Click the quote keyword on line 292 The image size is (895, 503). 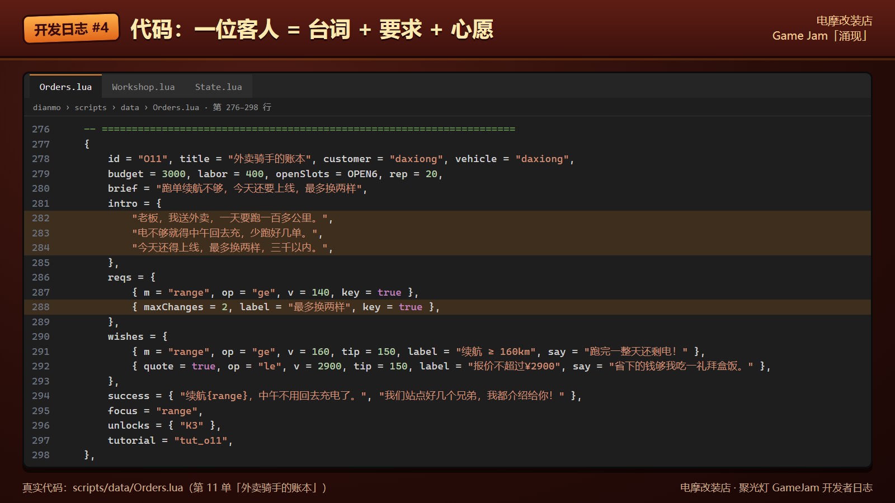pyautogui.click(x=158, y=366)
